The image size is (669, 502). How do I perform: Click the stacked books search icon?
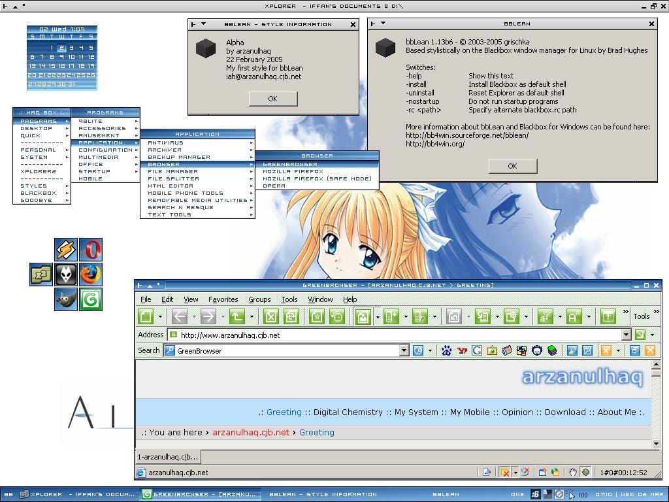(x=552, y=350)
